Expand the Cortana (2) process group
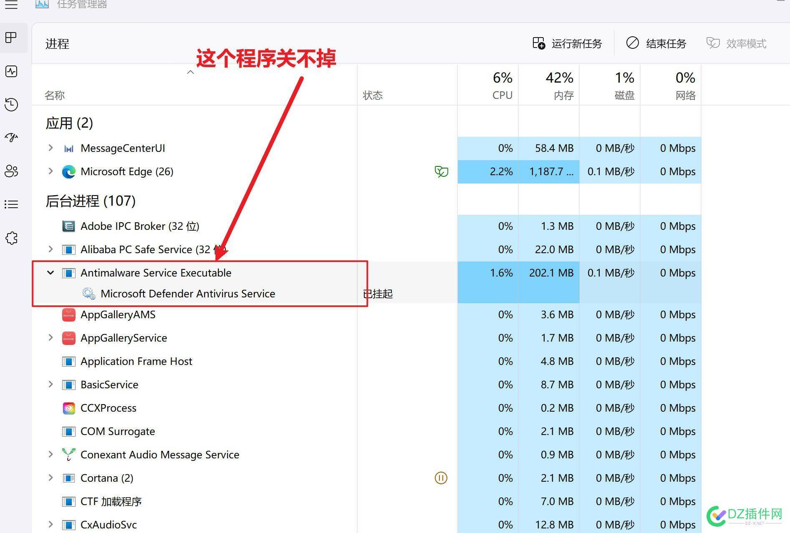The image size is (790, 533). pyautogui.click(x=50, y=478)
